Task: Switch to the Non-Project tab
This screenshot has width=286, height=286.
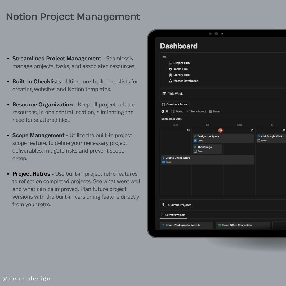Action: click(196, 111)
